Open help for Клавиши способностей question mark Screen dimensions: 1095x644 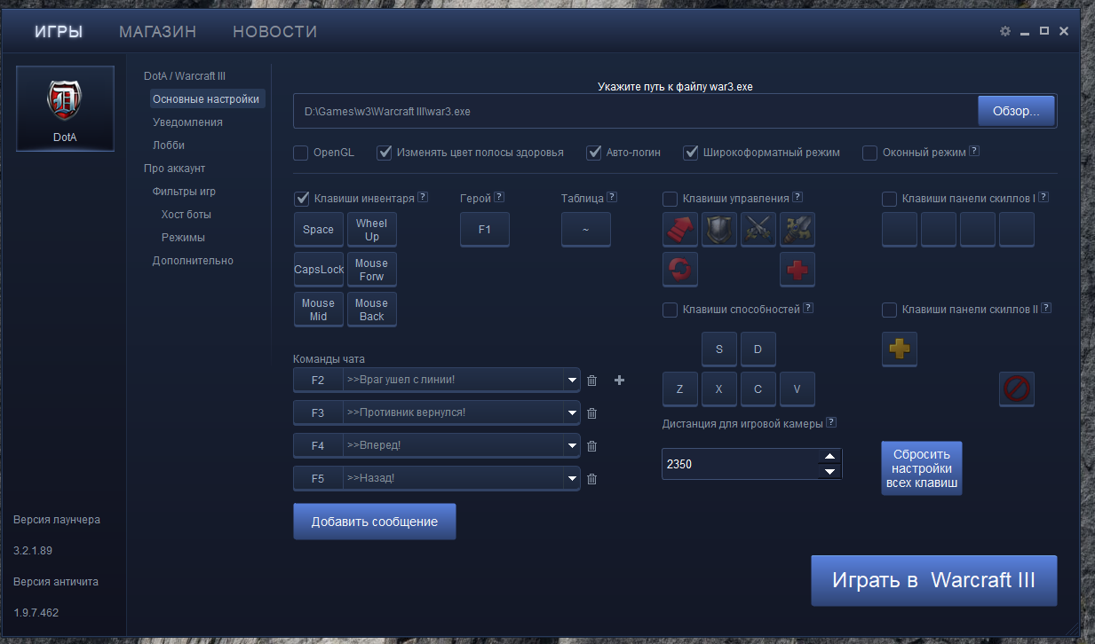pyautogui.click(x=809, y=309)
